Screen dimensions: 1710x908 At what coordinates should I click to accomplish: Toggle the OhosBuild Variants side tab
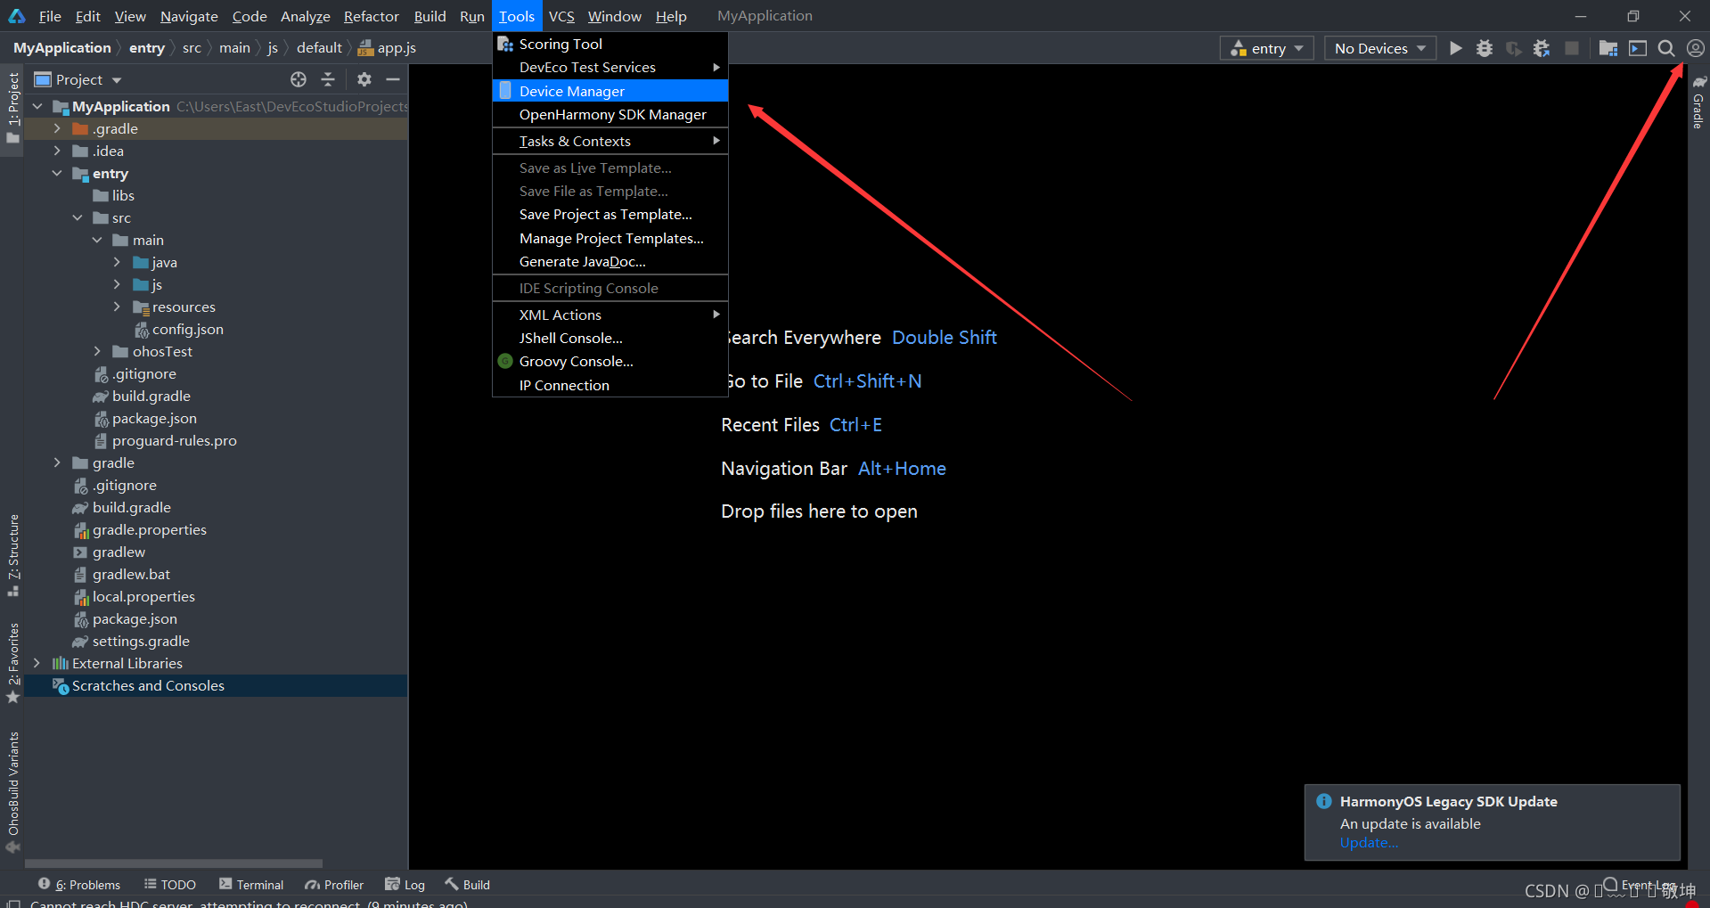pyautogui.click(x=12, y=791)
